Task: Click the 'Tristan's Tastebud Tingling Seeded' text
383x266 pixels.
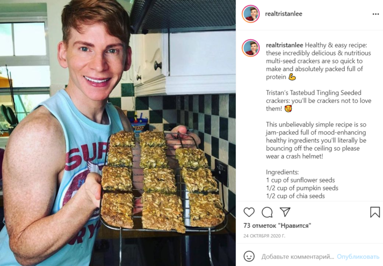Action: pyautogui.click(x=314, y=93)
